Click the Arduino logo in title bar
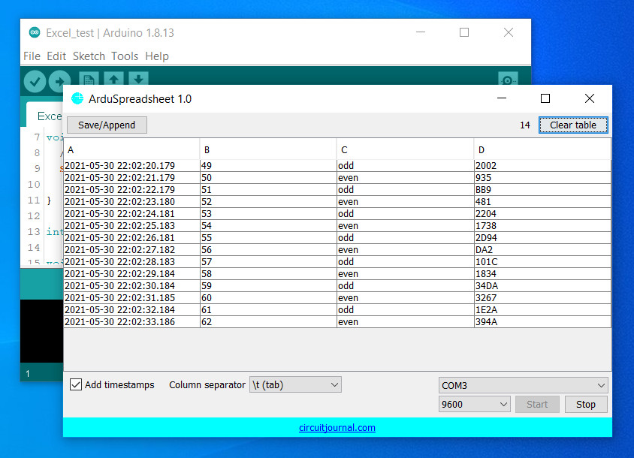The width and height of the screenshot is (634, 458). [x=35, y=32]
